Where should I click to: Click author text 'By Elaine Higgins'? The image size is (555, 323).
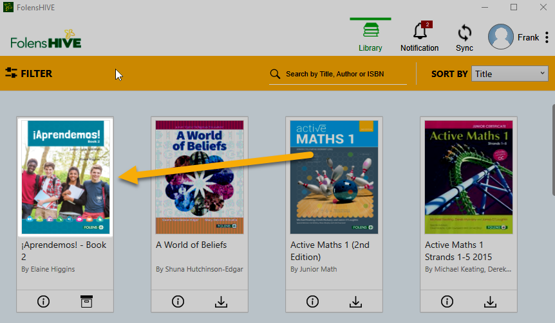(48, 269)
